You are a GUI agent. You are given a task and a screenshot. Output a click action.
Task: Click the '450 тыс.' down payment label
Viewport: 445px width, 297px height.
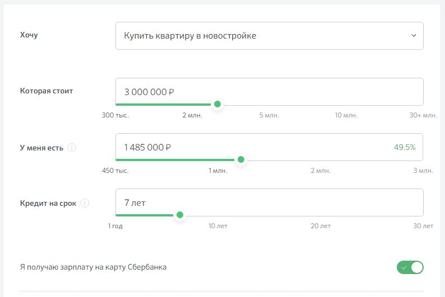click(x=115, y=171)
